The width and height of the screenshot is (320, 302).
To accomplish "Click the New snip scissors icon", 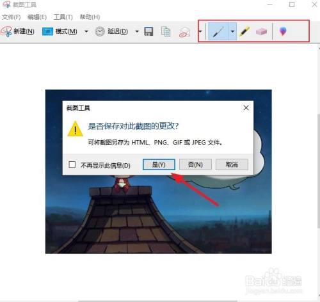I will point(6,31).
